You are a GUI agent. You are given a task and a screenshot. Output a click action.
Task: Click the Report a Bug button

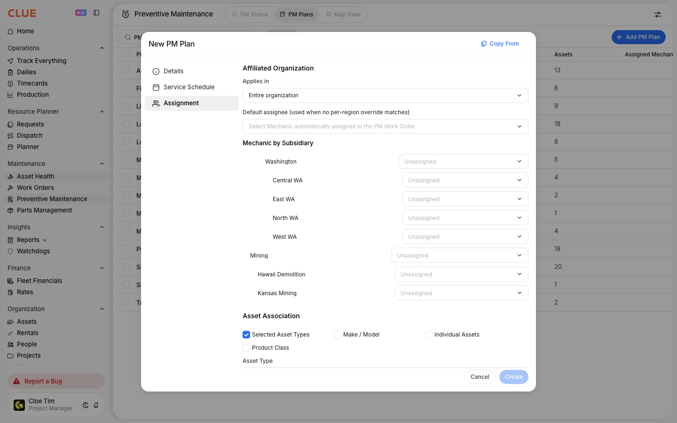pos(56,381)
